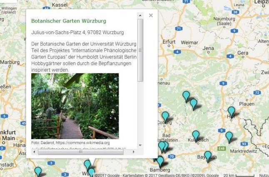
Task: Click the Gera city label
Action: click(x=243, y=53)
